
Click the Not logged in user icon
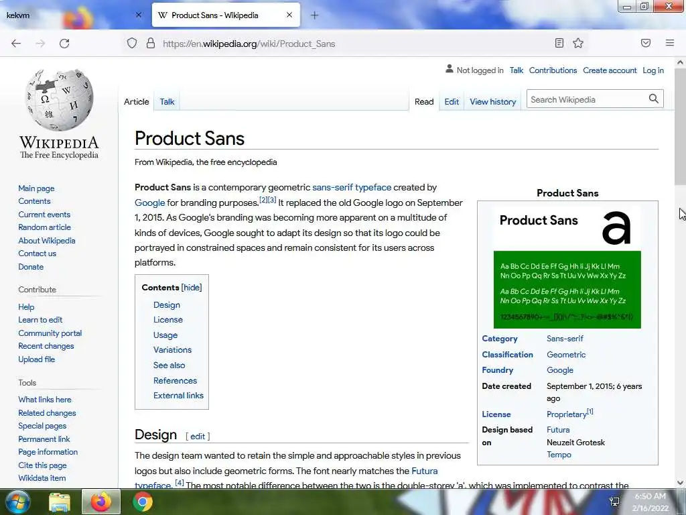pyautogui.click(x=450, y=69)
